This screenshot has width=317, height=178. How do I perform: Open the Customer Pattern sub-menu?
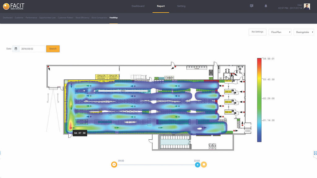coord(66,18)
